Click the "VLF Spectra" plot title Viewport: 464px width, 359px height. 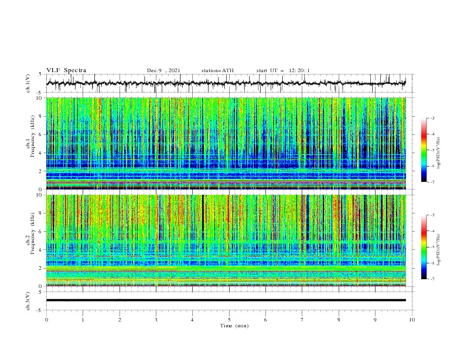66,70
